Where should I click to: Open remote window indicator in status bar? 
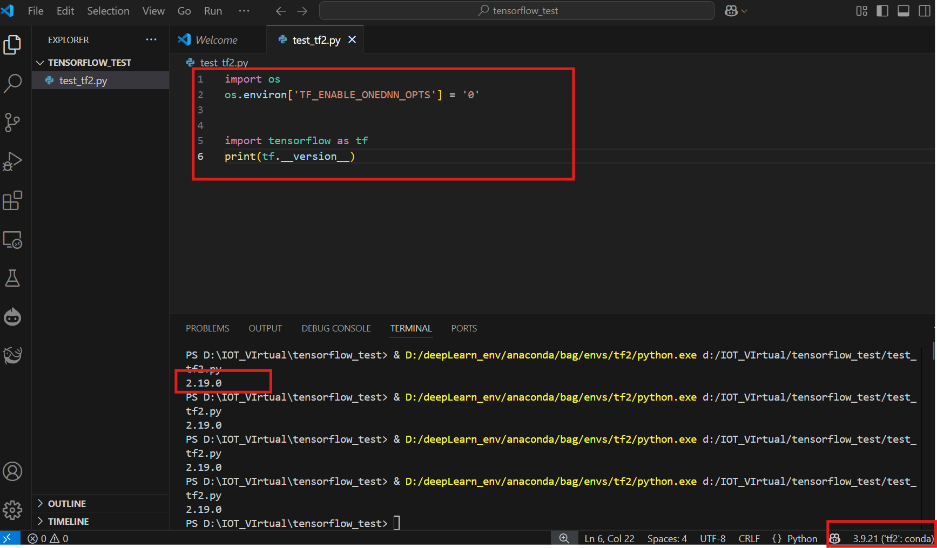10,538
